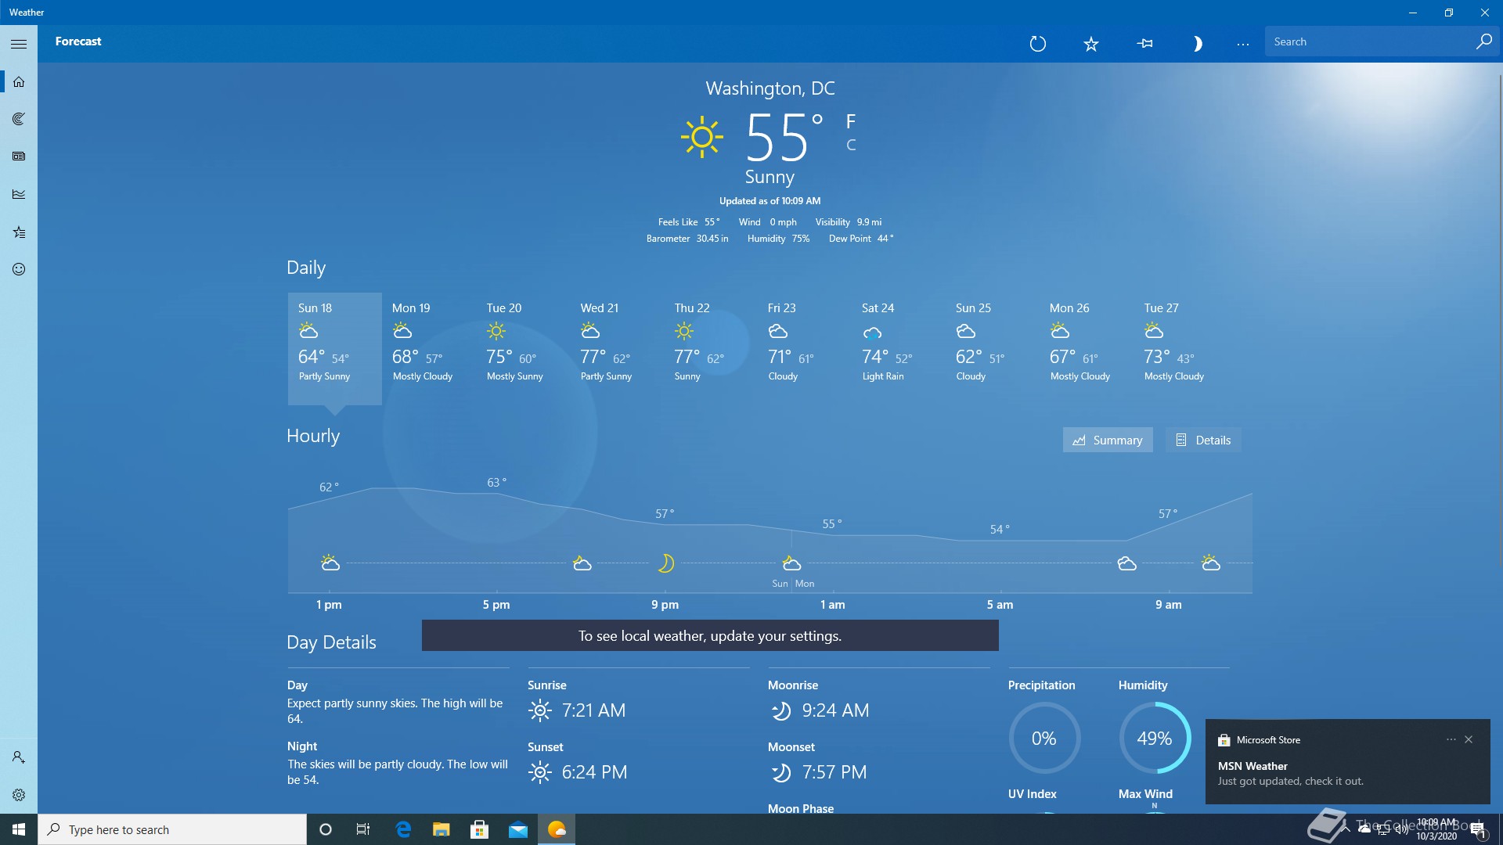The width and height of the screenshot is (1503, 845).
Task: Click Weather app icon on taskbar
Action: pos(557,829)
